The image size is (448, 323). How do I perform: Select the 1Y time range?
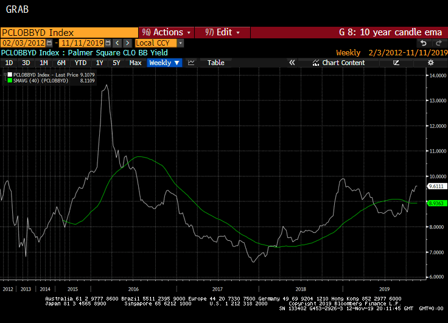coord(99,63)
